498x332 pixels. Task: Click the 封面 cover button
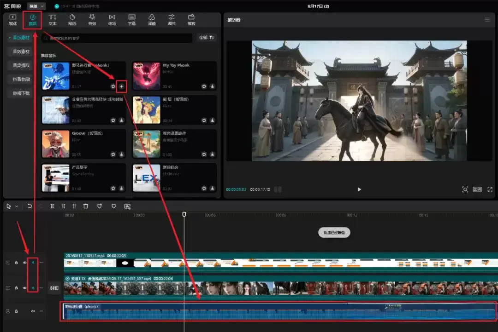click(54, 288)
